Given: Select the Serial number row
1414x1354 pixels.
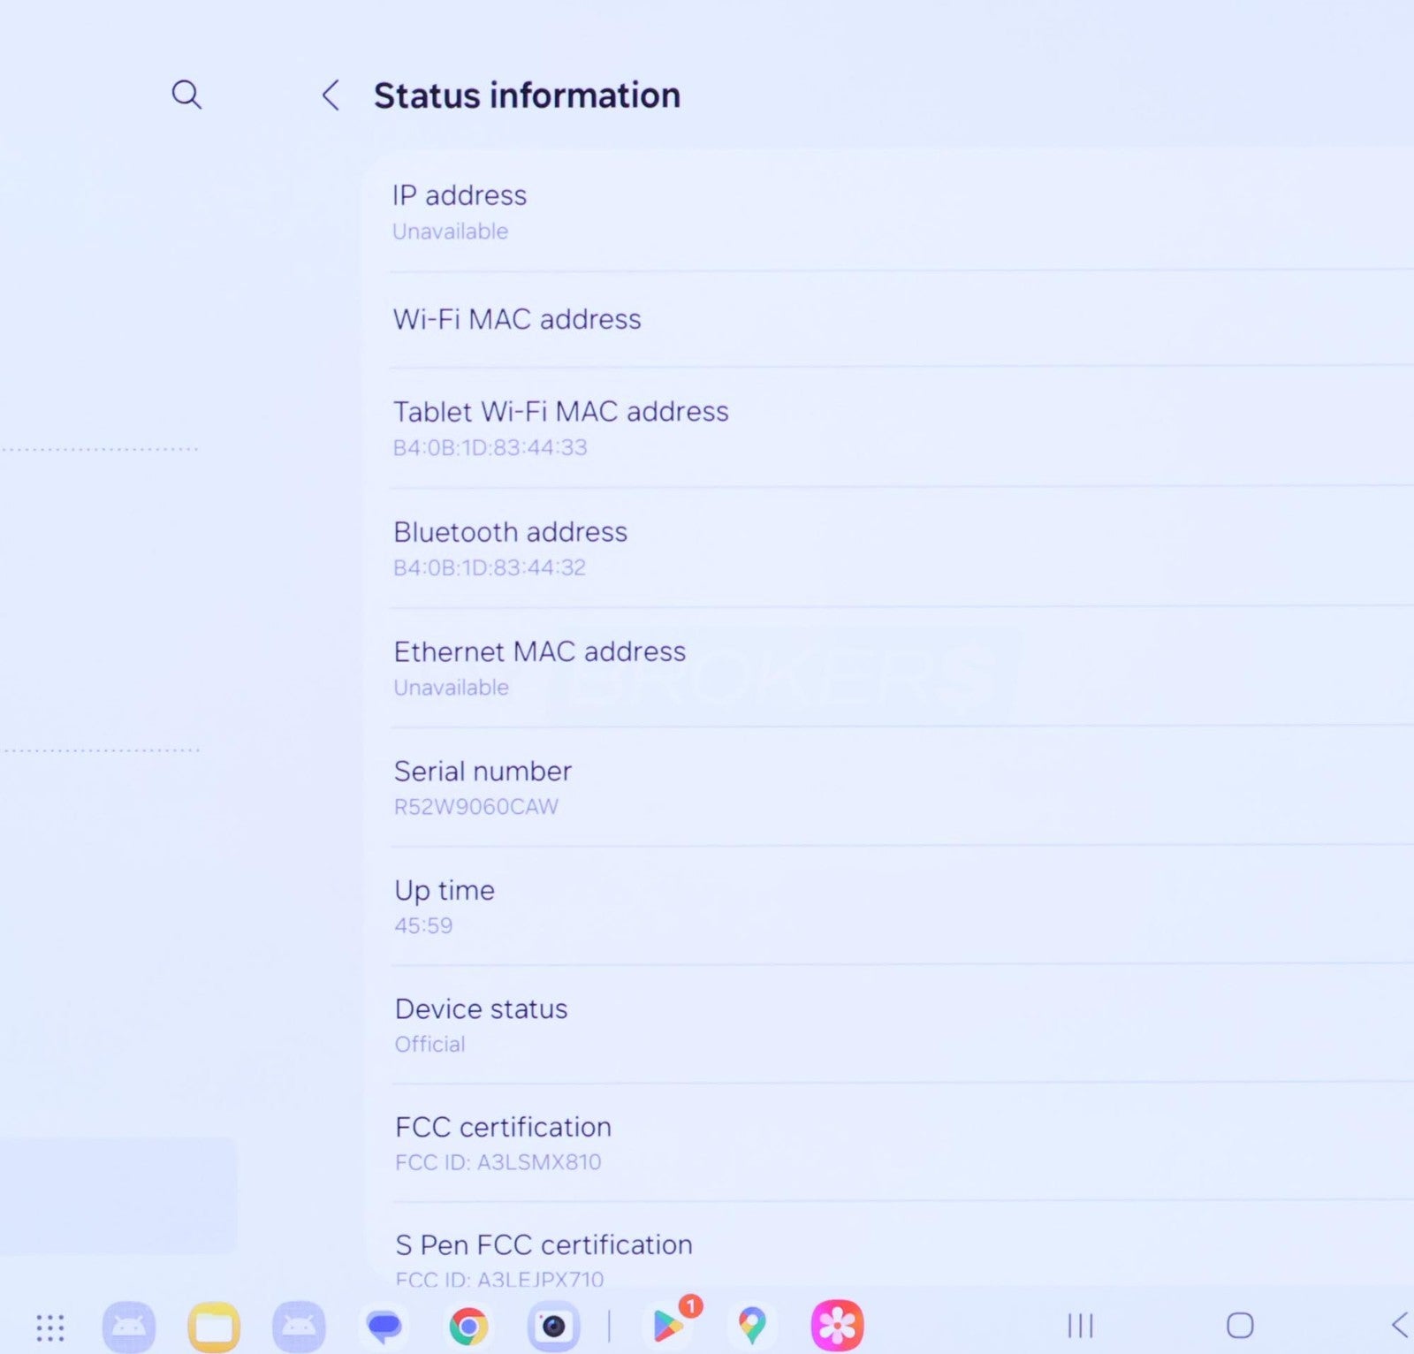Looking at the screenshot, I should coord(884,787).
